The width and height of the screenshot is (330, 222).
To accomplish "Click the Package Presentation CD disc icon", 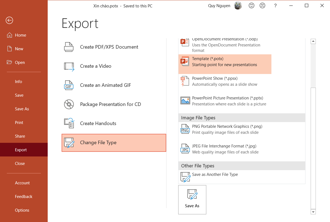I will 69,104.
